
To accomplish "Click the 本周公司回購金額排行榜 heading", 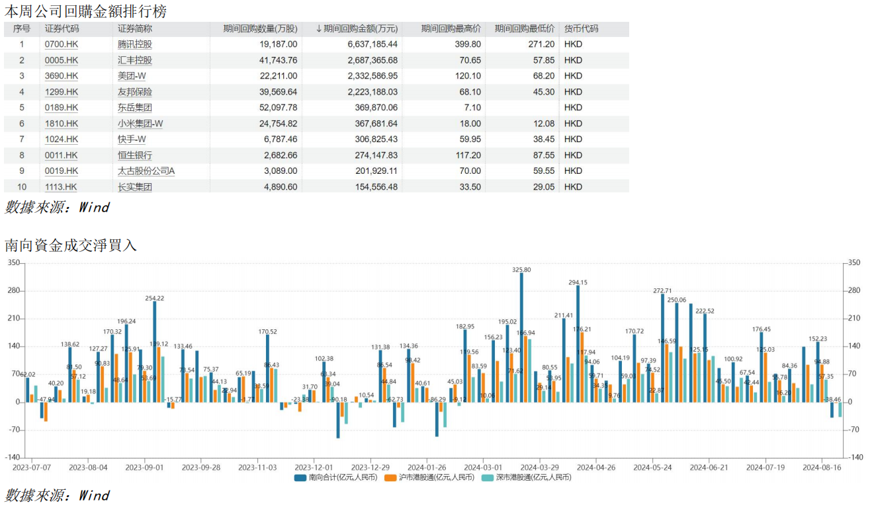I will (86, 11).
